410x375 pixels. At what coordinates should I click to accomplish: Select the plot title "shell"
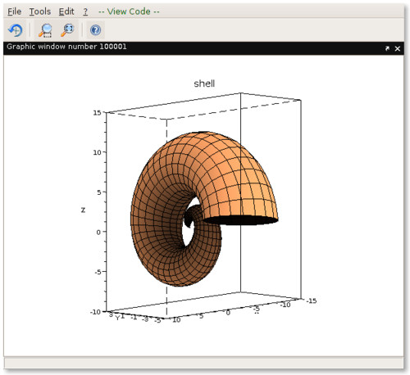point(204,84)
